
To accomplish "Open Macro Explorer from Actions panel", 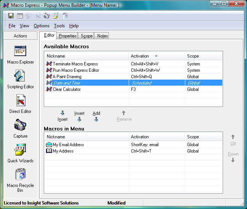I will pos(20,54).
